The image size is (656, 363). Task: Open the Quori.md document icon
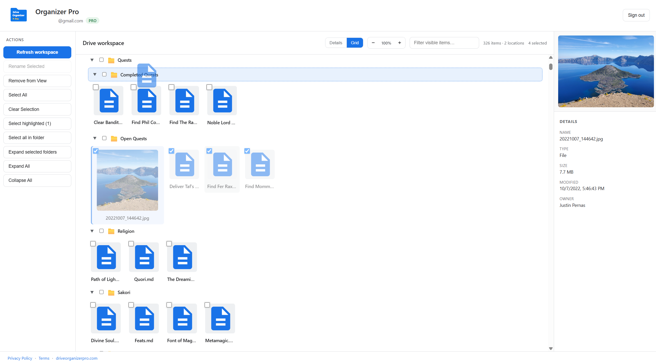(x=144, y=257)
